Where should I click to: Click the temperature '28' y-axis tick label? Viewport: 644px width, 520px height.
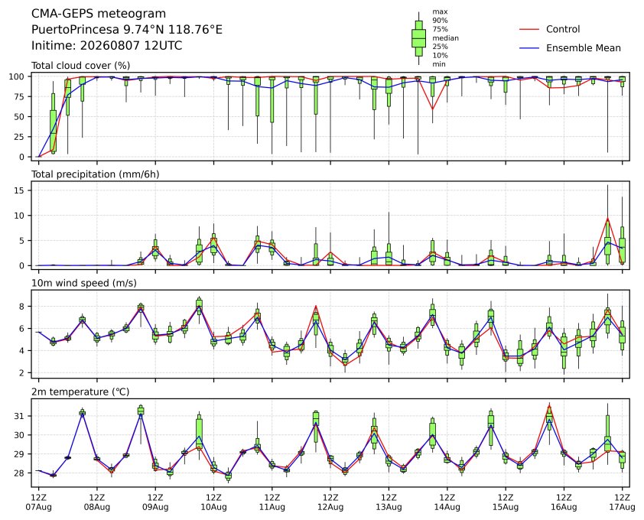(20, 473)
